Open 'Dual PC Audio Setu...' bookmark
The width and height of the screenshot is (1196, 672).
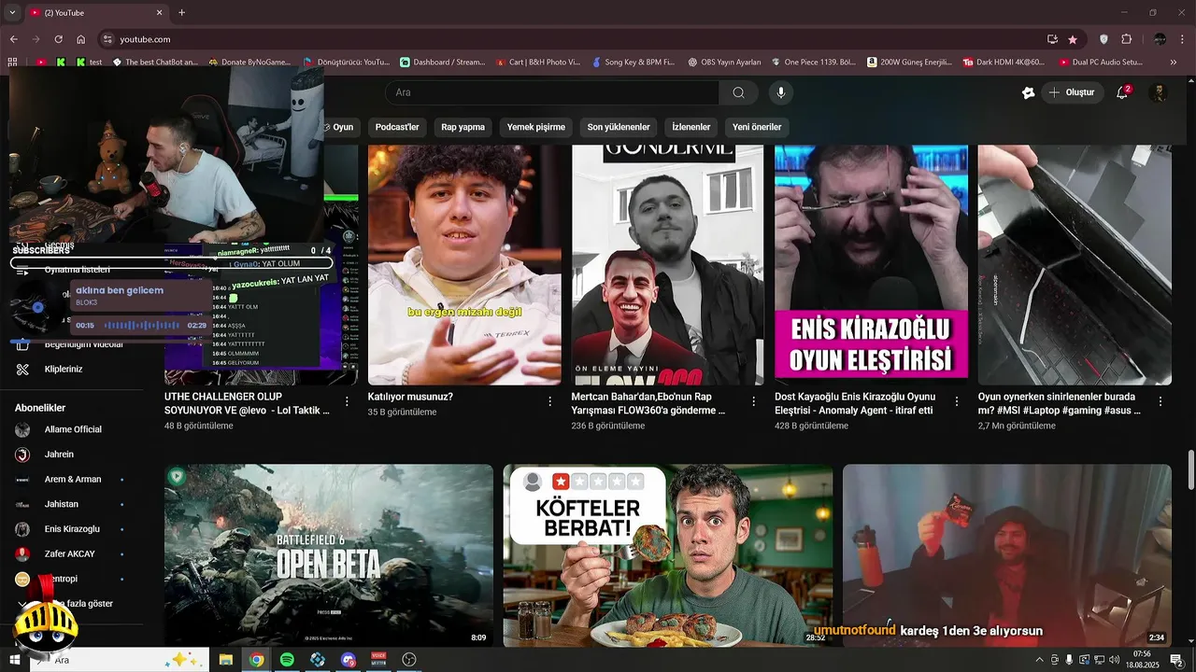pyautogui.click(x=1101, y=62)
